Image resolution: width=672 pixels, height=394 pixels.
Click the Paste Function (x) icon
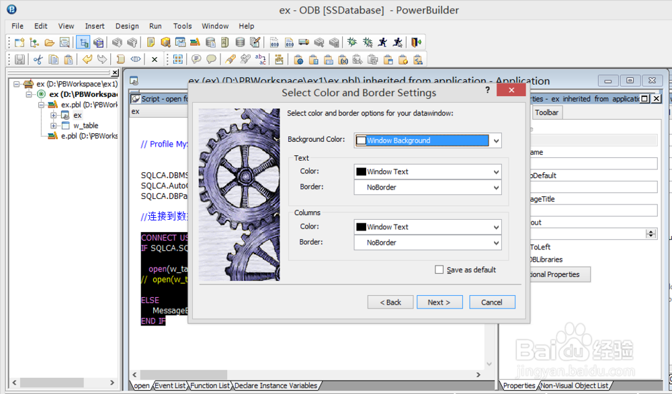343,60
